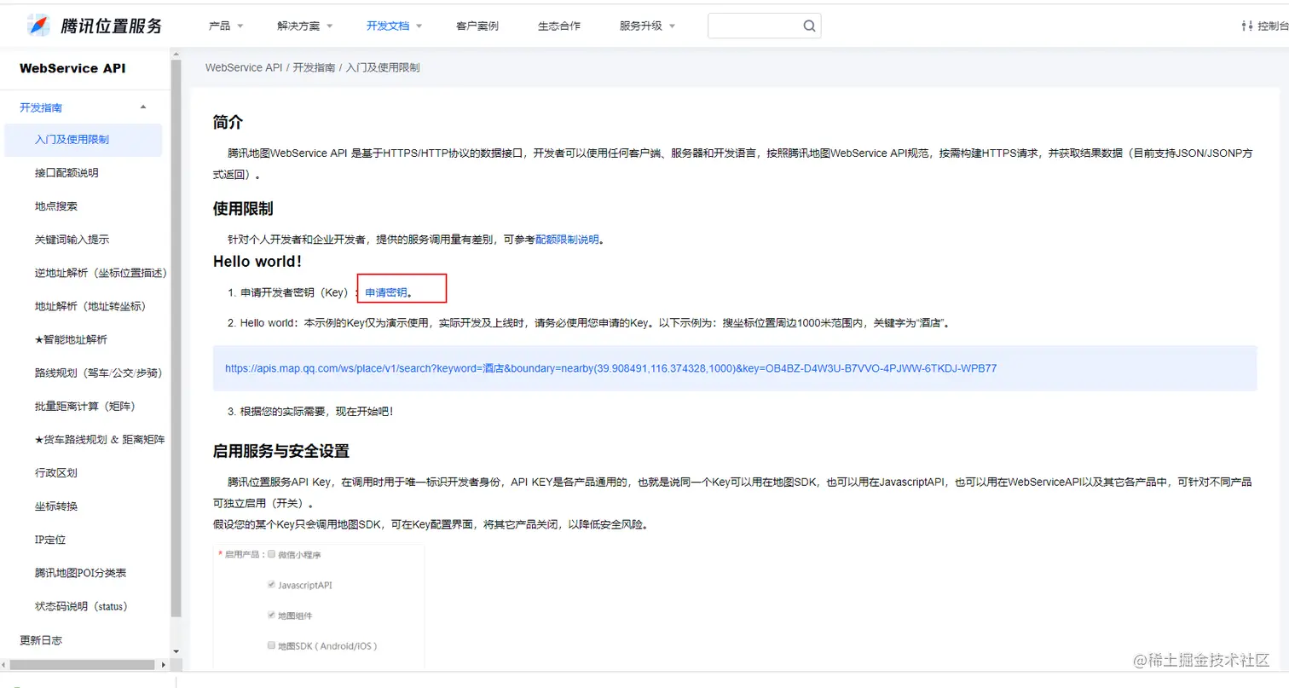1289x688 pixels.
Task: Click the Tencent Location Service logo
Action: [x=94, y=26]
